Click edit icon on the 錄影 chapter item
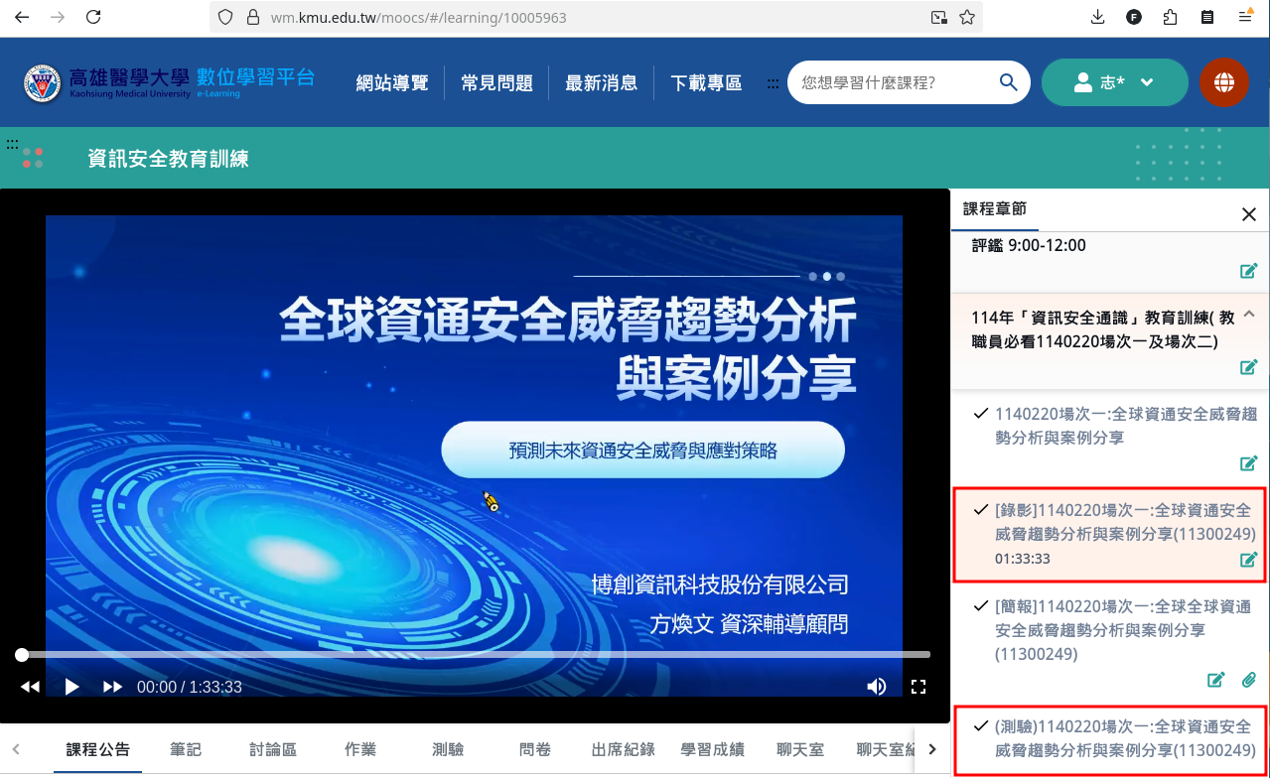Viewport: 1270px width, 778px height. (x=1248, y=560)
